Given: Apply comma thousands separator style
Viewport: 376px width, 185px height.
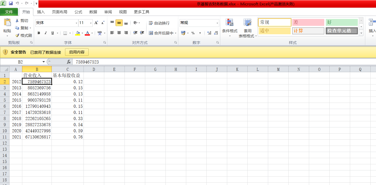Looking at the screenshot, I should coord(200,33).
